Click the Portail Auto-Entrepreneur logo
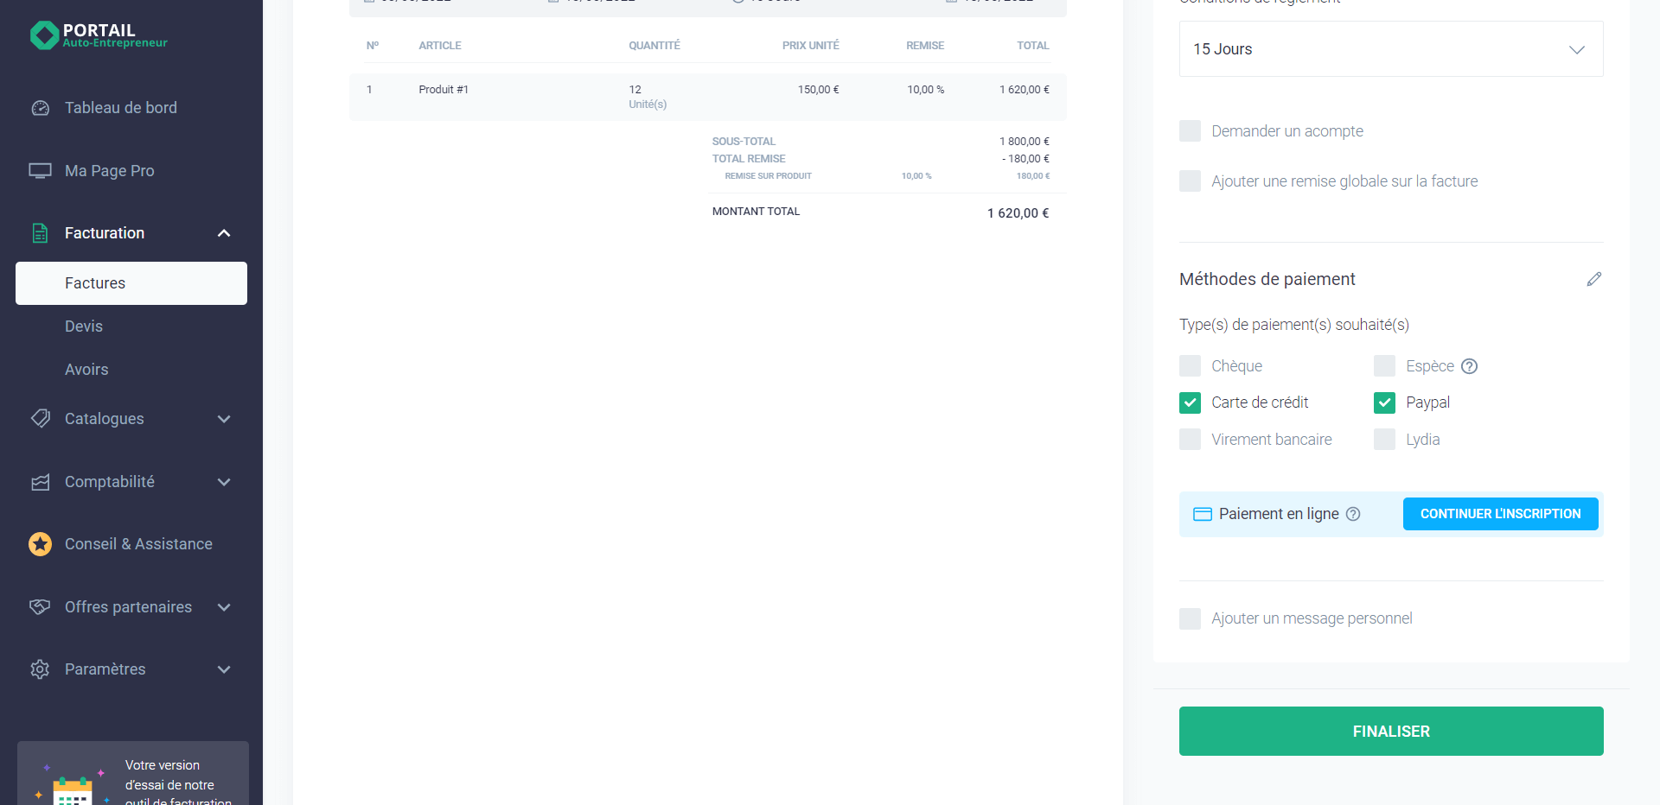Screen dimensions: 1660x805 (x=99, y=35)
